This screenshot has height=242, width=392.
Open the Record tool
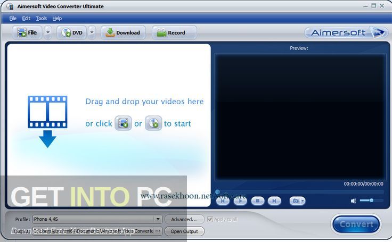tap(174, 33)
